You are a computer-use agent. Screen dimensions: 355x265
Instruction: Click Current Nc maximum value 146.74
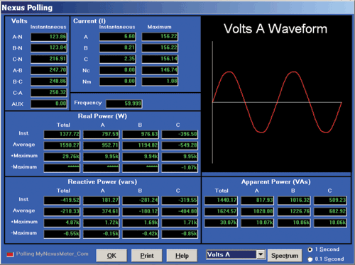tap(160, 70)
